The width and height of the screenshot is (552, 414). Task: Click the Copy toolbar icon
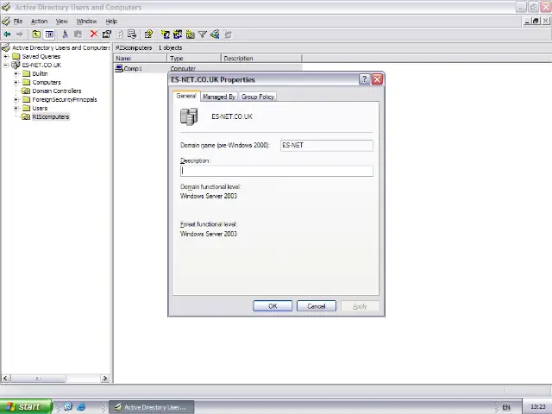coord(78,34)
